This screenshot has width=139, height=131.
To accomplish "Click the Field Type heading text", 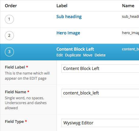I will 15,122.
